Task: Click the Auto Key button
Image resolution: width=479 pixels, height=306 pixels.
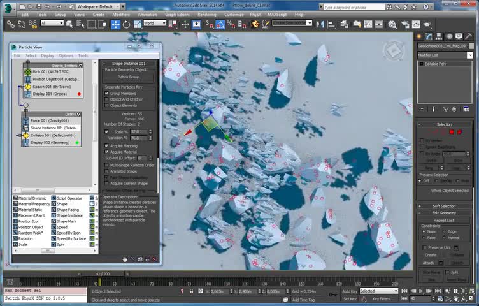Action: point(350,291)
